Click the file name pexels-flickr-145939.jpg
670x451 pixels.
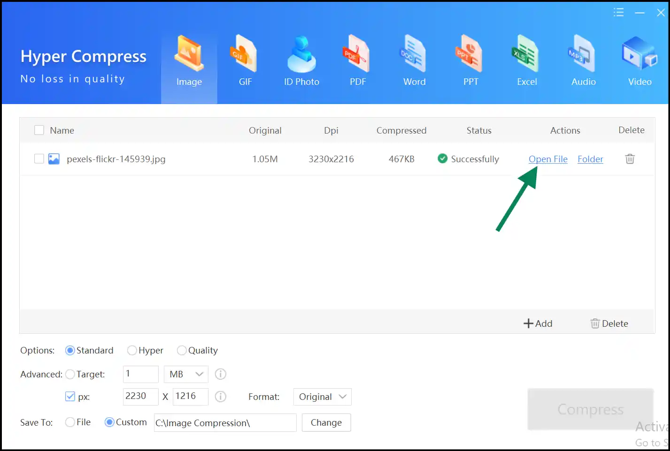[x=116, y=159]
